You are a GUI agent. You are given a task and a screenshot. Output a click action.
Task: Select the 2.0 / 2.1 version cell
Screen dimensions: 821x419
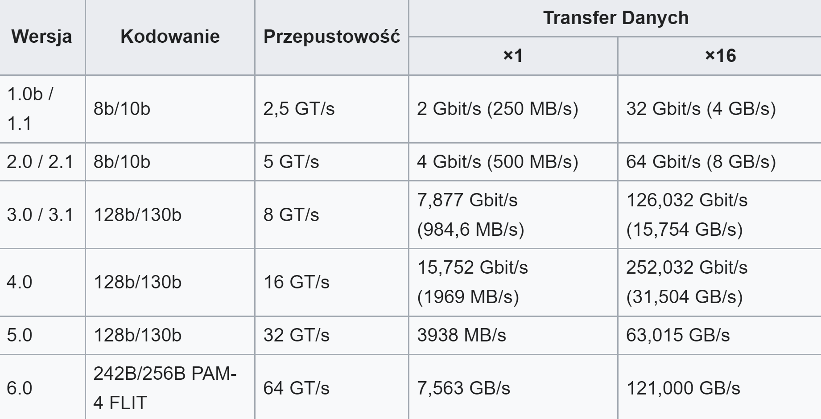(x=42, y=162)
